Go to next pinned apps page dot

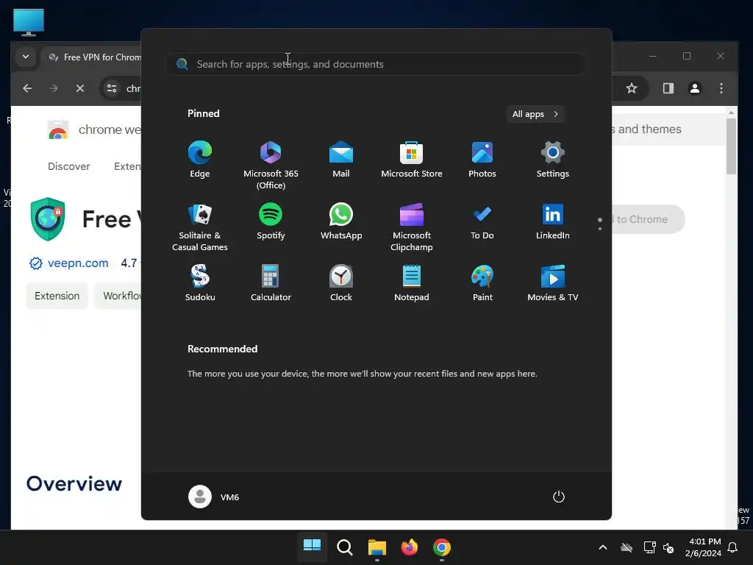(600, 229)
